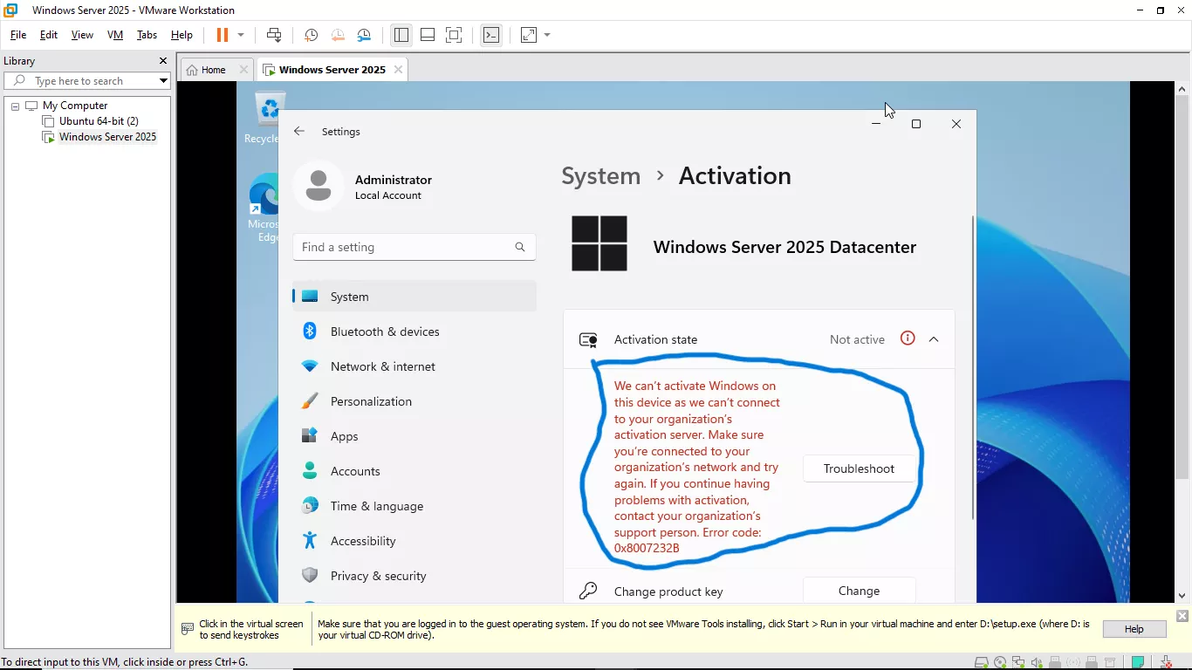Image resolution: width=1192 pixels, height=670 pixels.
Task: Click the hard disk status icon
Action: pos(981,662)
